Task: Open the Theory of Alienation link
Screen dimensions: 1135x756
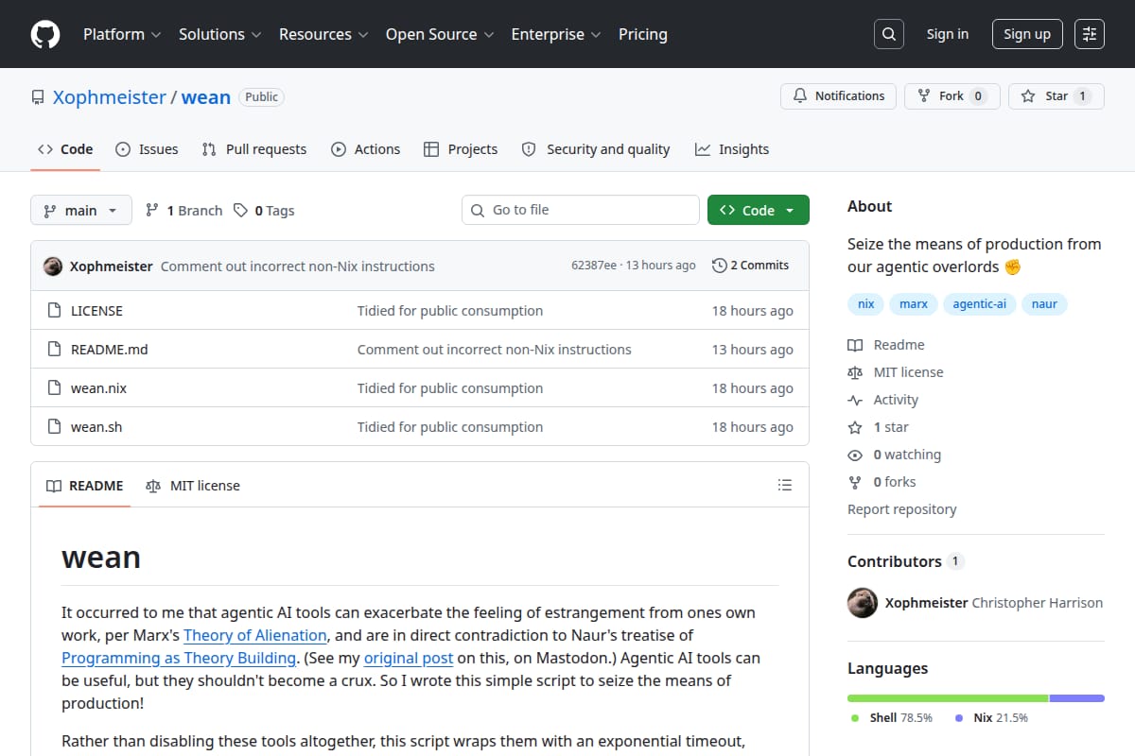Action: click(x=255, y=635)
